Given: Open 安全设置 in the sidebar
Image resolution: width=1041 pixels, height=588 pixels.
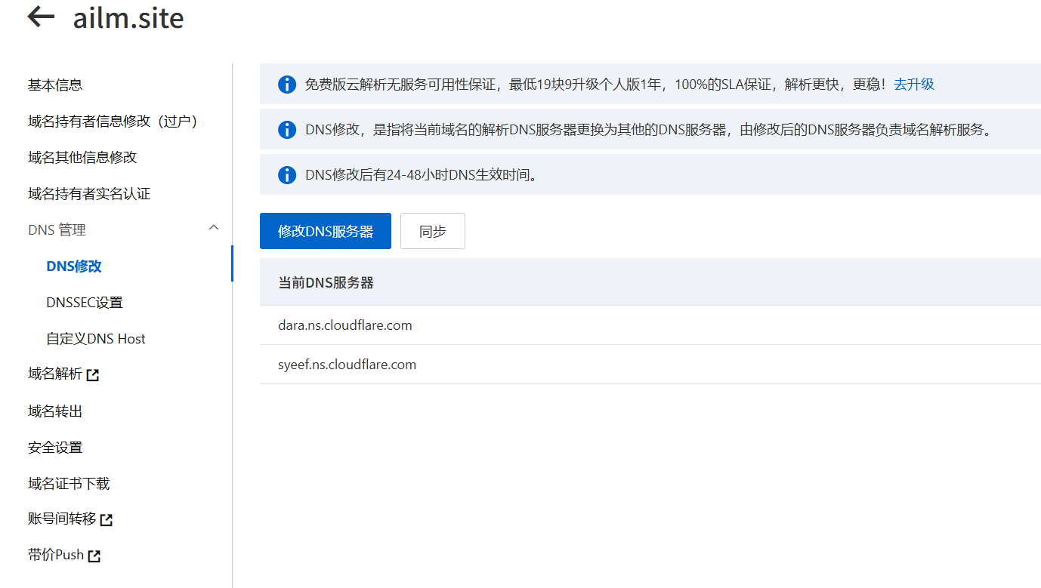Looking at the screenshot, I should click(55, 448).
